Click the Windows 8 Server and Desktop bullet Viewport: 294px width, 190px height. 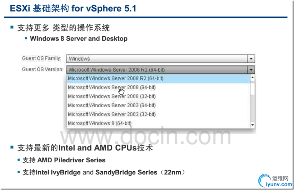pyautogui.click(x=79, y=38)
